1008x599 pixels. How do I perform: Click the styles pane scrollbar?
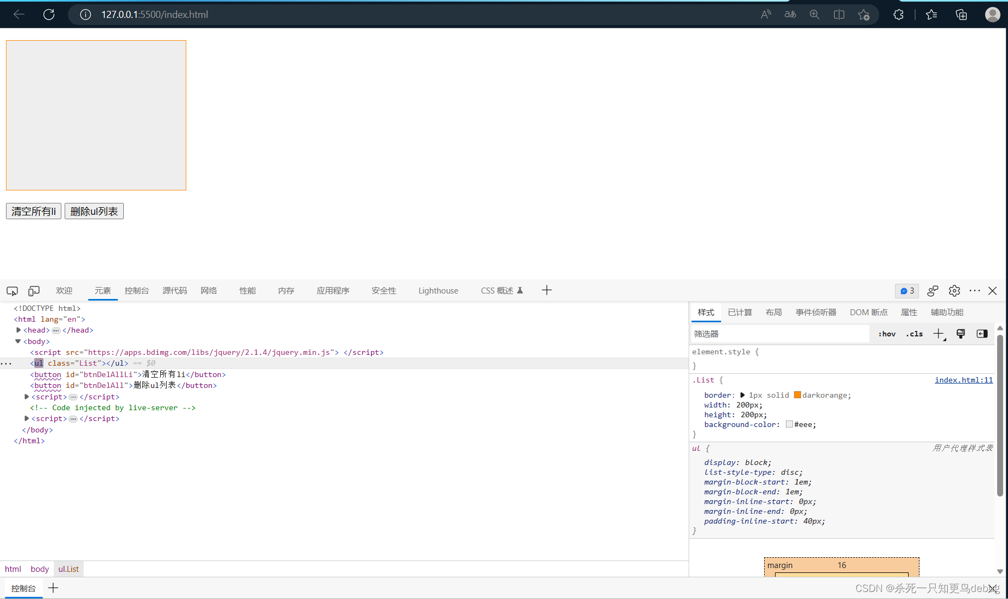coord(1000,415)
